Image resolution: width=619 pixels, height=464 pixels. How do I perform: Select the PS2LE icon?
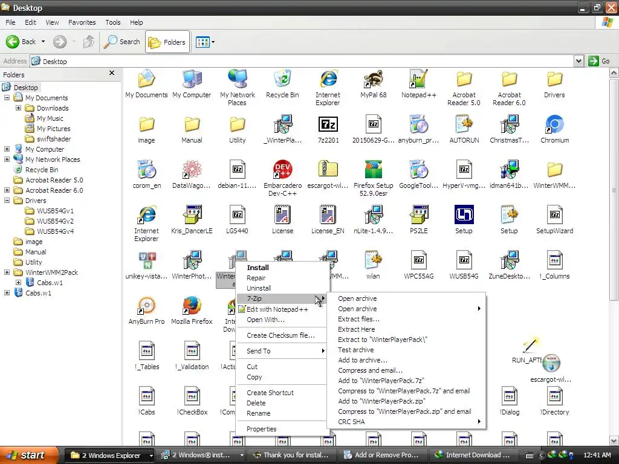[x=418, y=215]
